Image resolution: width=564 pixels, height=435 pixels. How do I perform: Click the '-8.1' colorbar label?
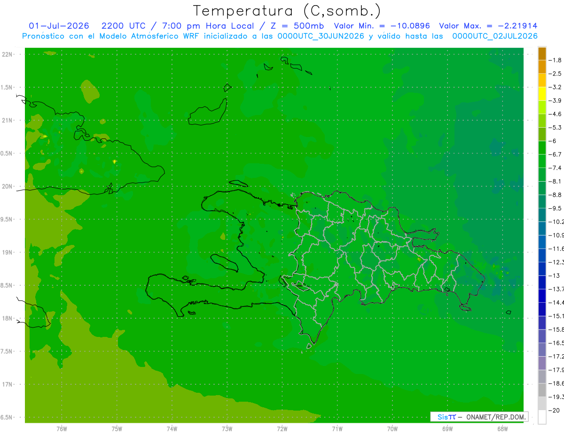coord(555,181)
